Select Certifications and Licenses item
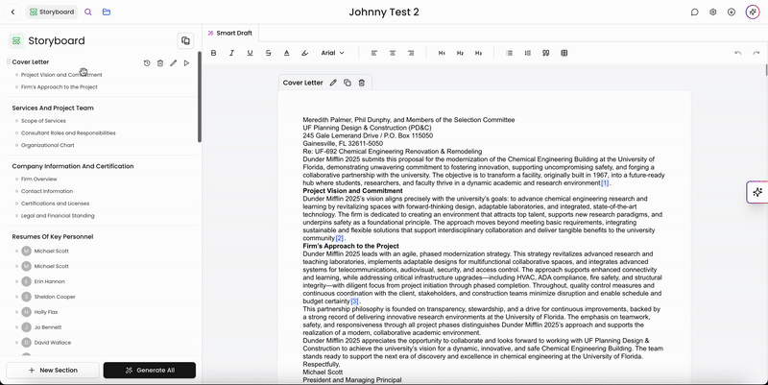 tap(55, 204)
